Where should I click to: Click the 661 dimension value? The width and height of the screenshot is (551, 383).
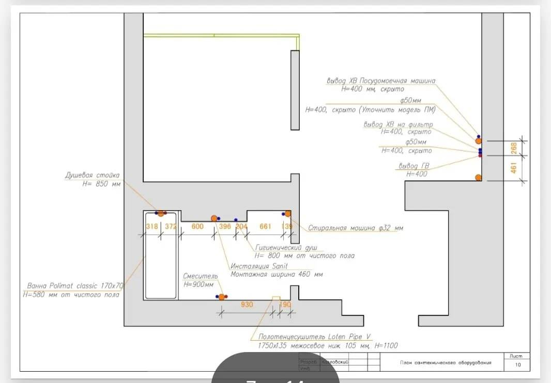[x=265, y=227]
